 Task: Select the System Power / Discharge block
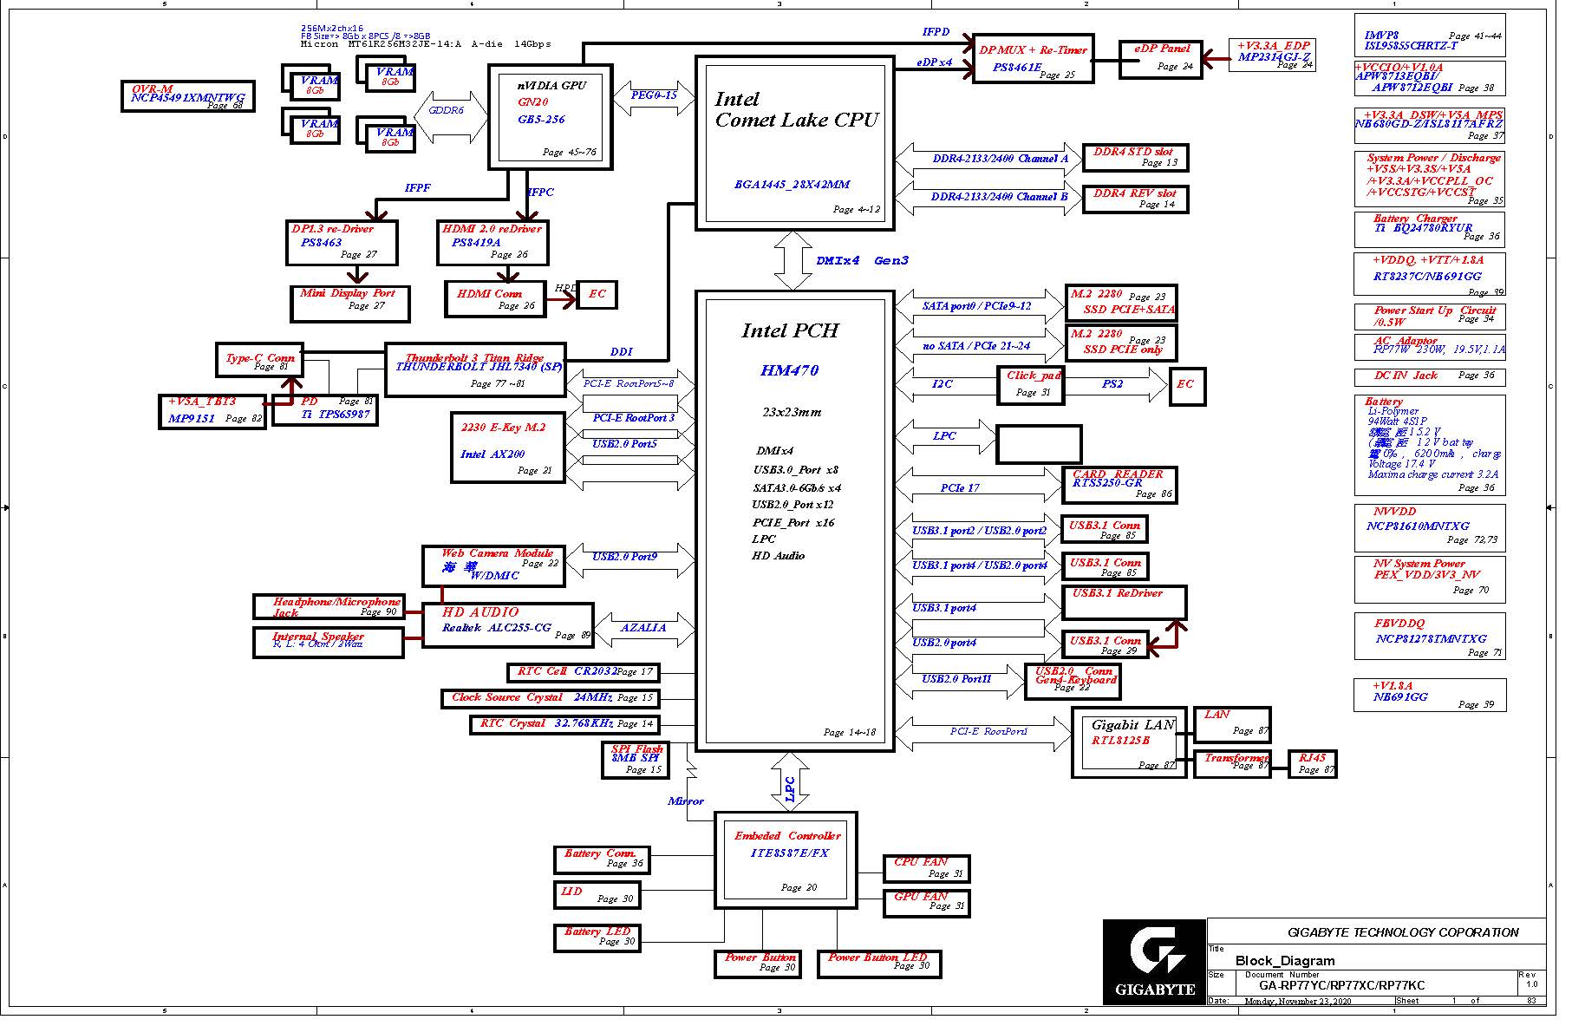point(1430,180)
